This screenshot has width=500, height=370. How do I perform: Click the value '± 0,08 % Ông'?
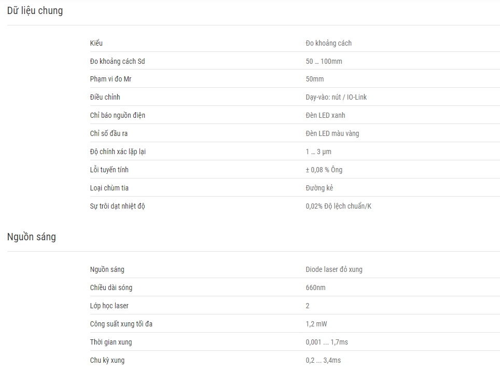[324, 170]
